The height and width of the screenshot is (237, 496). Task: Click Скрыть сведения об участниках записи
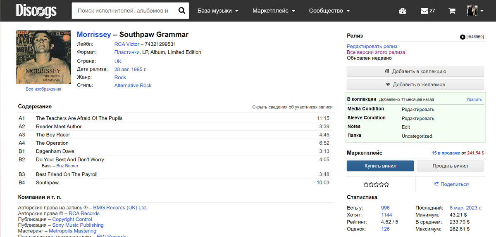pyautogui.click(x=293, y=107)
